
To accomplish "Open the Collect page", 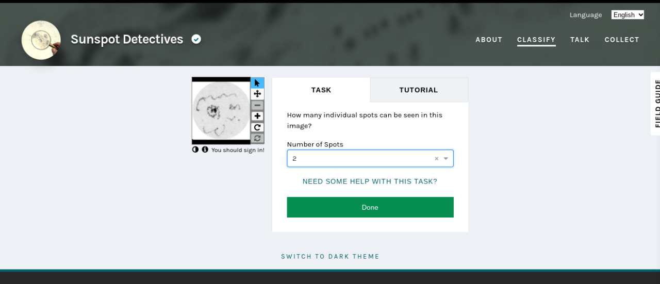I will click(622, 40).
